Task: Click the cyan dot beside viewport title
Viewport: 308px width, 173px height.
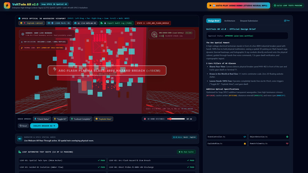Action: click(x=19, y=18)
